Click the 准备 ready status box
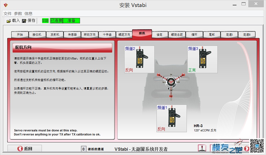266x155 pixels. pos(71,21)
